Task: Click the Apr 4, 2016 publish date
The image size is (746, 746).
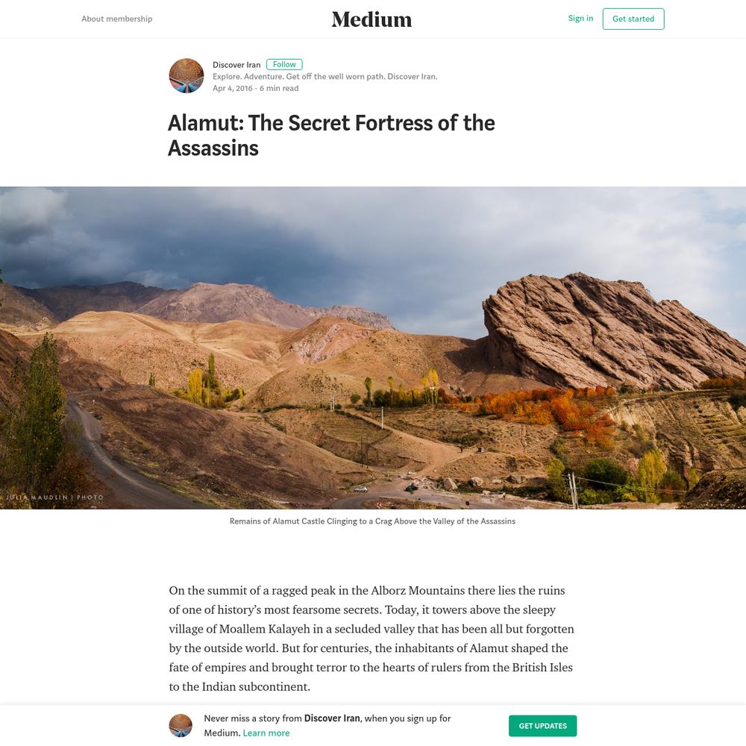Action: 232,88
